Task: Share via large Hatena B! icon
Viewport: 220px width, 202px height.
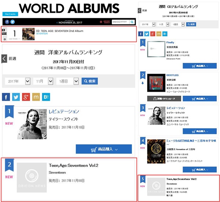Action: 46,97
